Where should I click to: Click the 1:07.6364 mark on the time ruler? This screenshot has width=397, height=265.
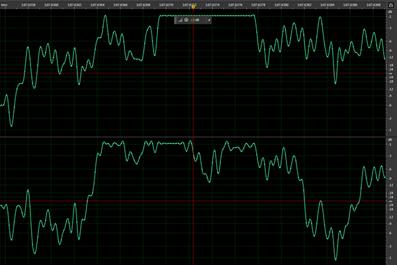[96, 4]
